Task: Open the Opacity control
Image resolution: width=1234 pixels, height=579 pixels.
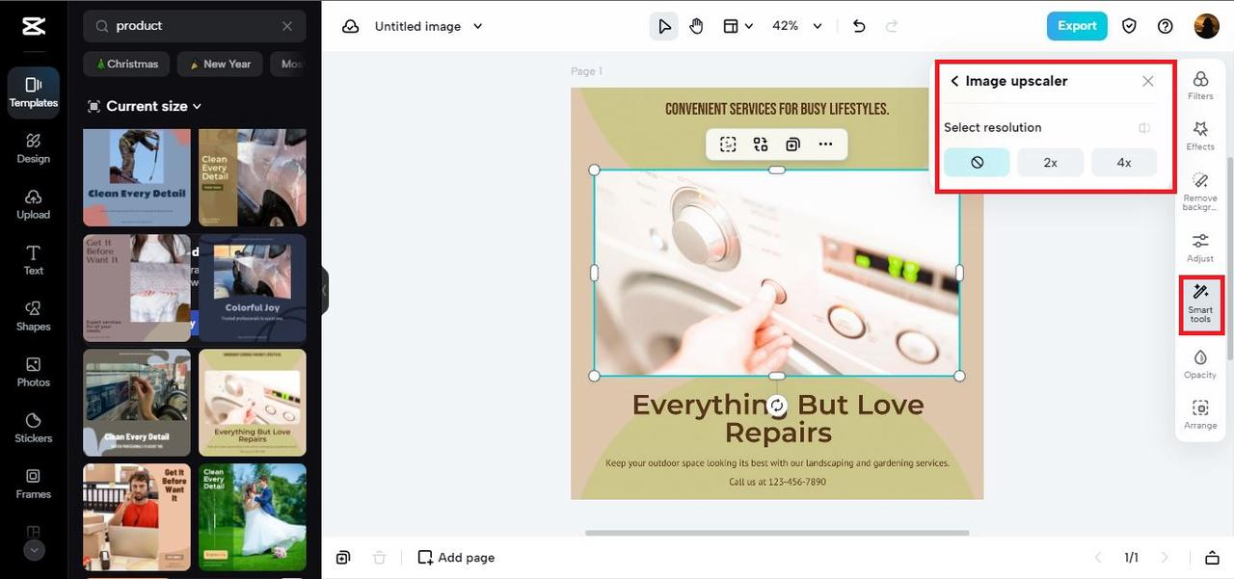Action: tap(1200, 364)
